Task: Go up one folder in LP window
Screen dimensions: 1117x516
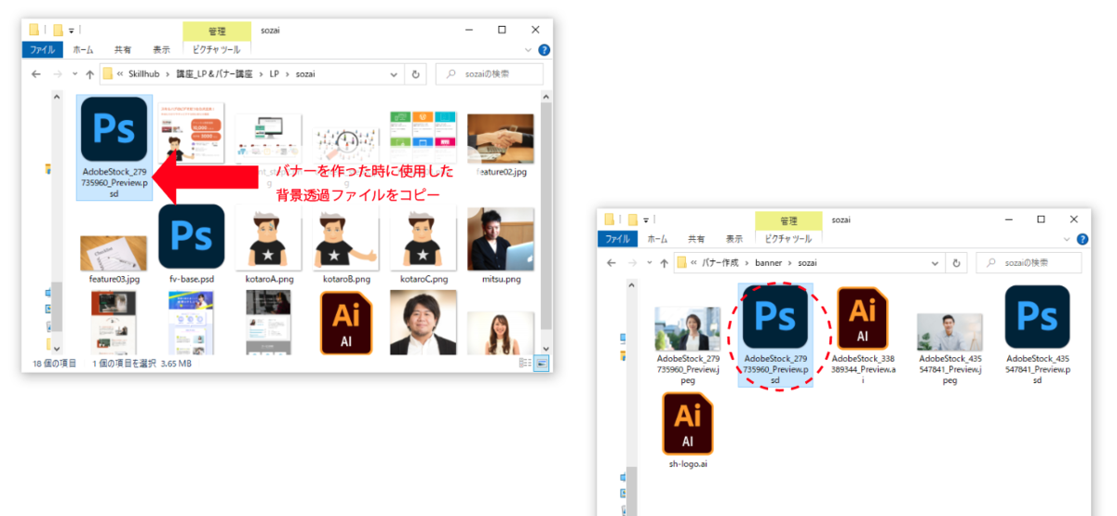Action: click(x=89, y=74)
